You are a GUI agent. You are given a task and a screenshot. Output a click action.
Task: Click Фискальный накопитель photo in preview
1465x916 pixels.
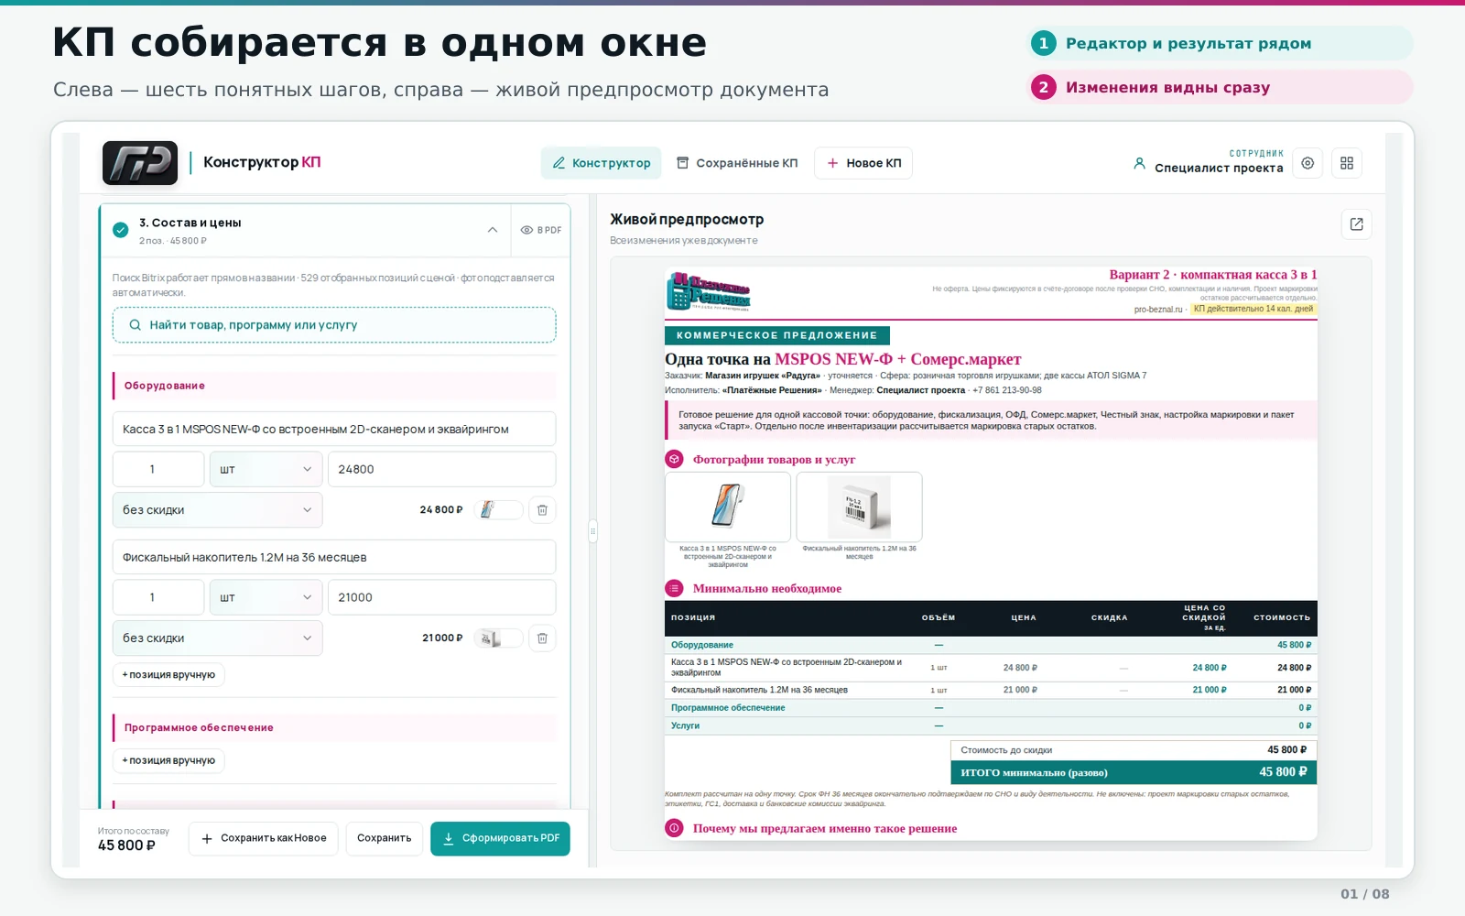point(859,507)
